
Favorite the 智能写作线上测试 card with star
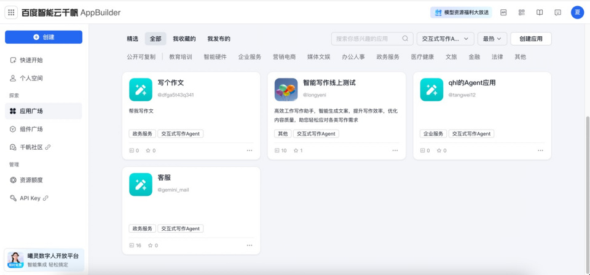[x=296, y=150]
